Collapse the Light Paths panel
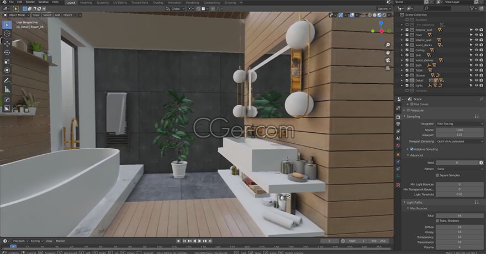The width and height of the screenshot is (486, 254). pos(404,202)
